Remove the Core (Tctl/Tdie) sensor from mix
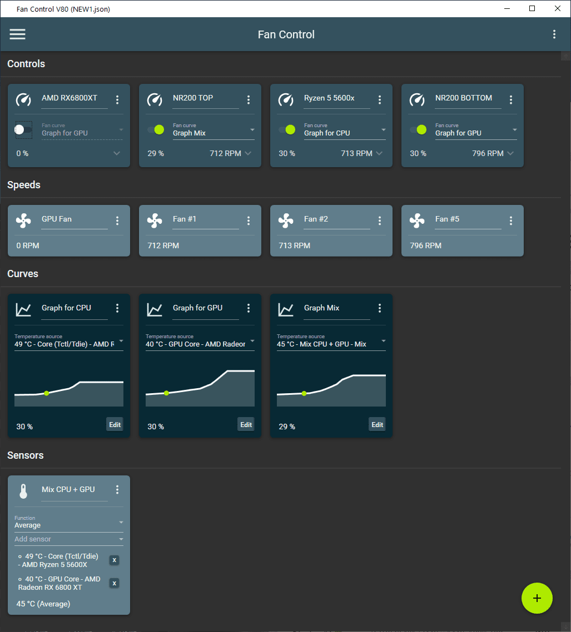Viewport: 571px width, 632px height. coord(114,560)
